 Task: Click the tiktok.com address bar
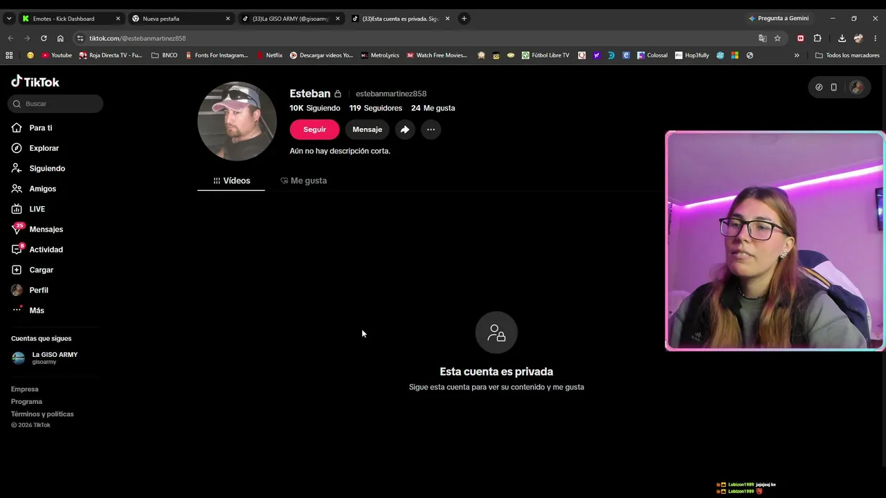(x=415, y=38)
